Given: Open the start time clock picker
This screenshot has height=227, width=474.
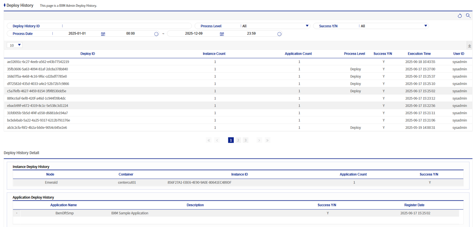Looking at the screenshot, I should pos(157,34).
